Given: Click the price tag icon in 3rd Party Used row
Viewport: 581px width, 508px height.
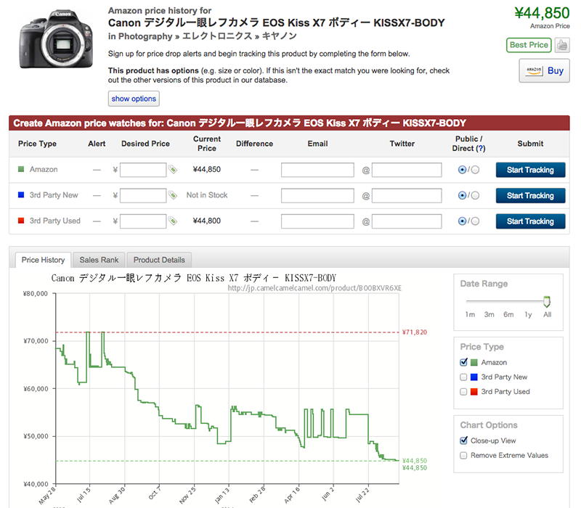Looking at the screenshot, I should pyautogui.click(x=173, y=221).
